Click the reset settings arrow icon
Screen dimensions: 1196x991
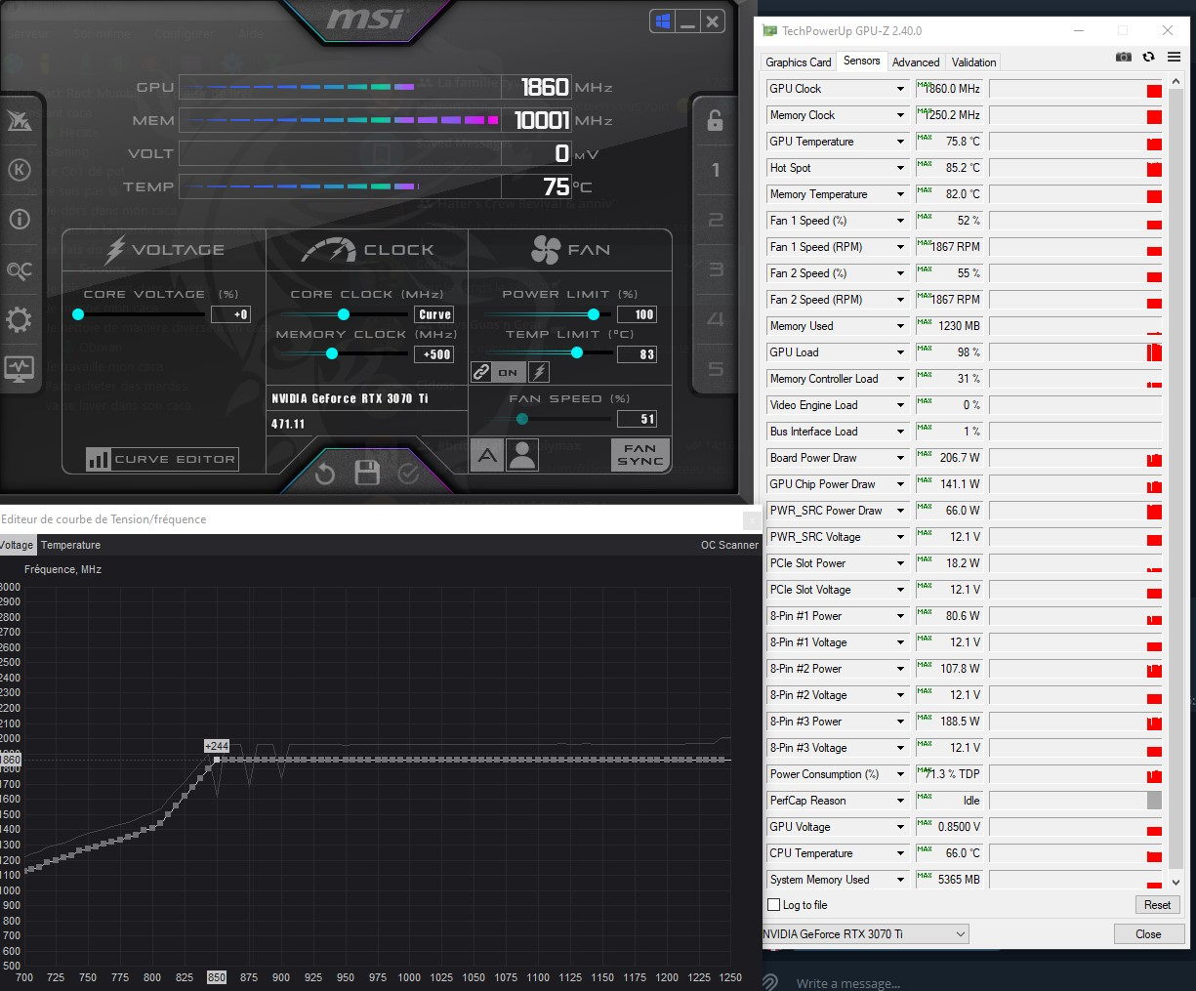click(x=325, y=474)
